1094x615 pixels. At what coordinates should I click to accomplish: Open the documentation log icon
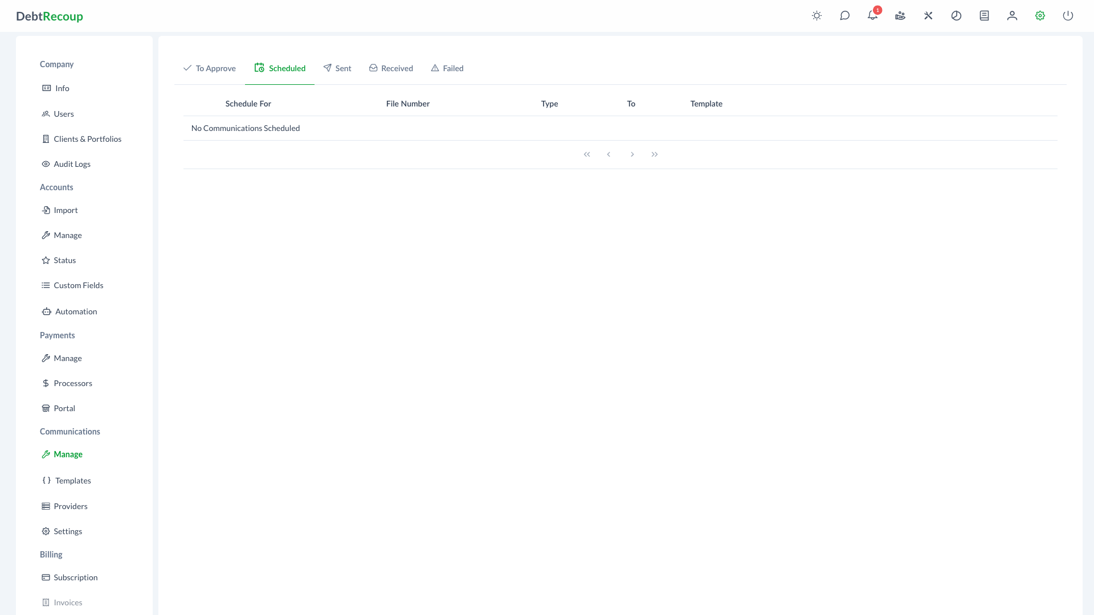(x=983, y=16)
